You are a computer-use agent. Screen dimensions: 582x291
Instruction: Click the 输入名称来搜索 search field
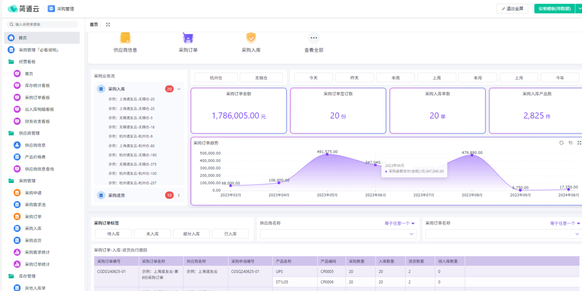(43, 24)
